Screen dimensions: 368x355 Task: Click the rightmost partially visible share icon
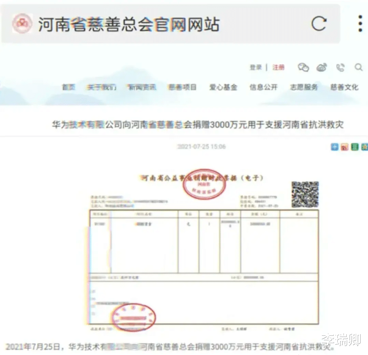(x=364, y=147)
